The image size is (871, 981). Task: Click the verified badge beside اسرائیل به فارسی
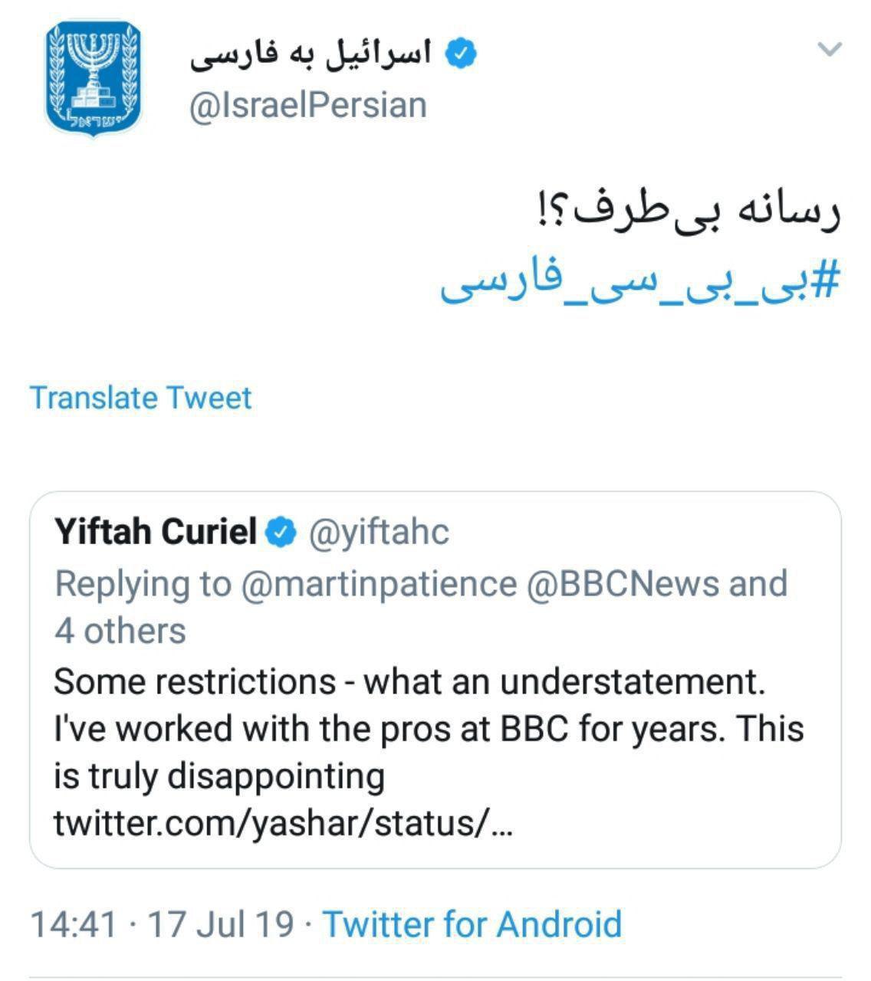(462, 54)
